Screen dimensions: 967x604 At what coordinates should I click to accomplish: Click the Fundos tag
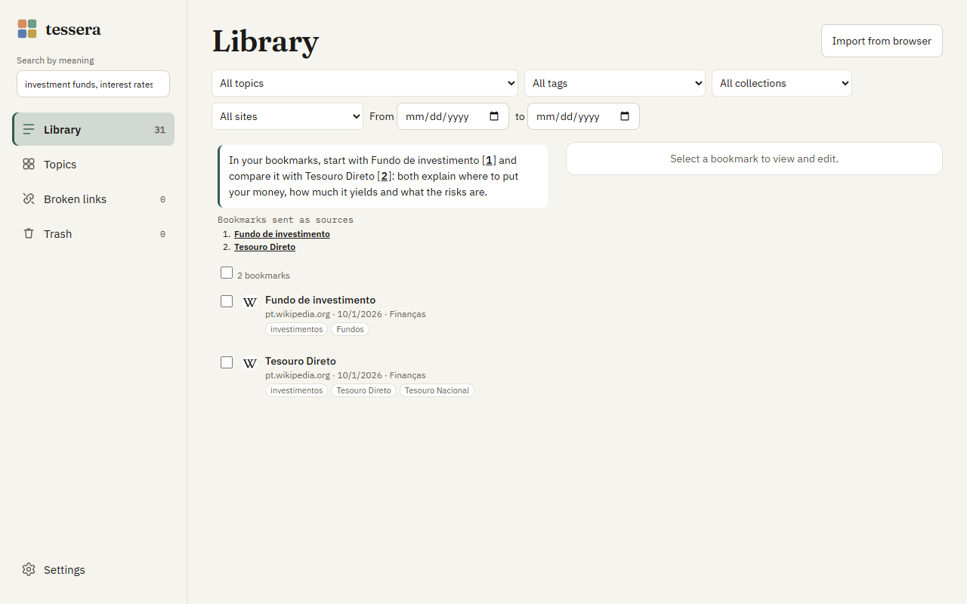(x=350, y=329)
